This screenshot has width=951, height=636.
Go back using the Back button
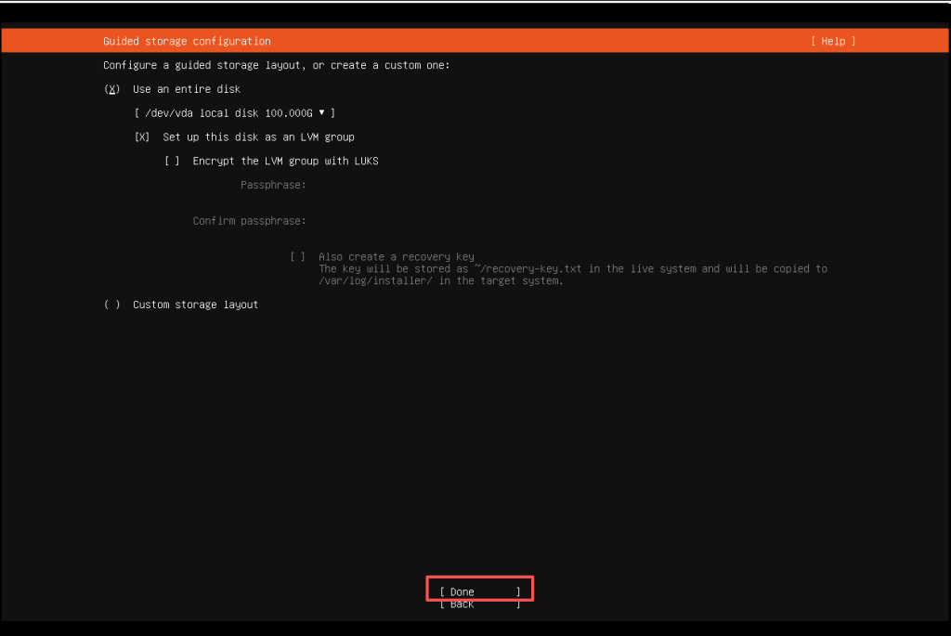pos(479,604)
